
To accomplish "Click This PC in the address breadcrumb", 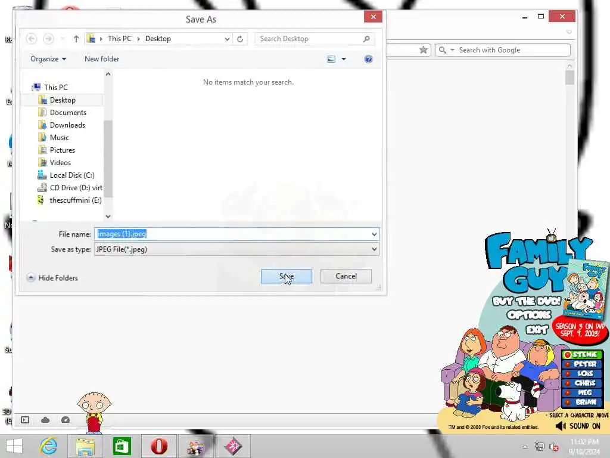I will 119,39.
